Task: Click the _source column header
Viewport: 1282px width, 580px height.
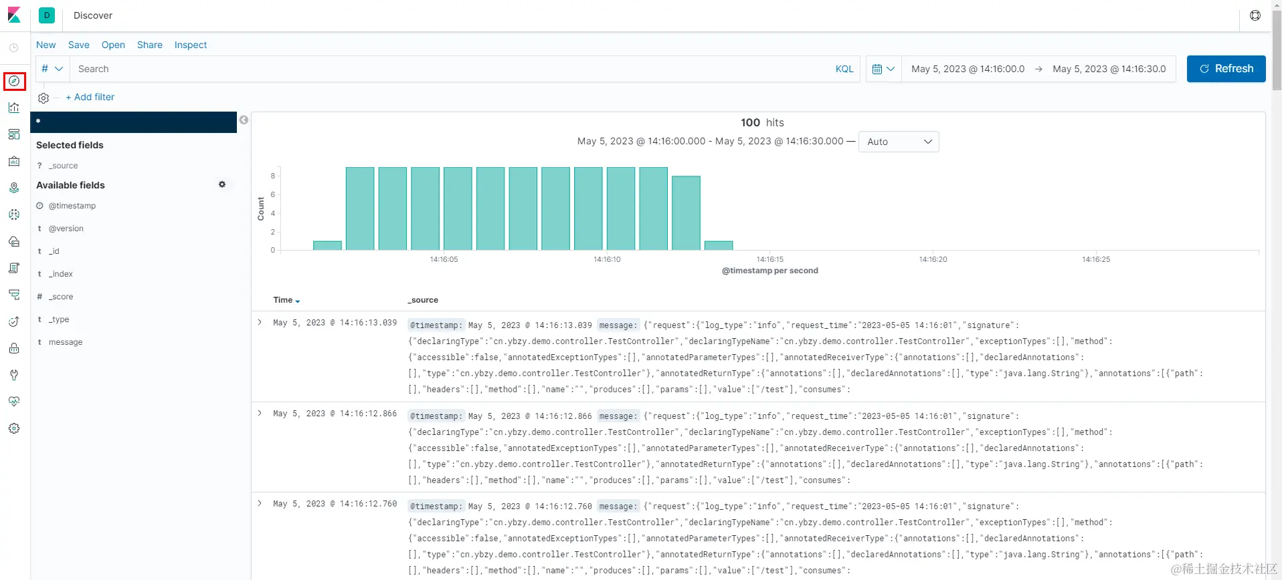Action: click(x=423, y=300)
